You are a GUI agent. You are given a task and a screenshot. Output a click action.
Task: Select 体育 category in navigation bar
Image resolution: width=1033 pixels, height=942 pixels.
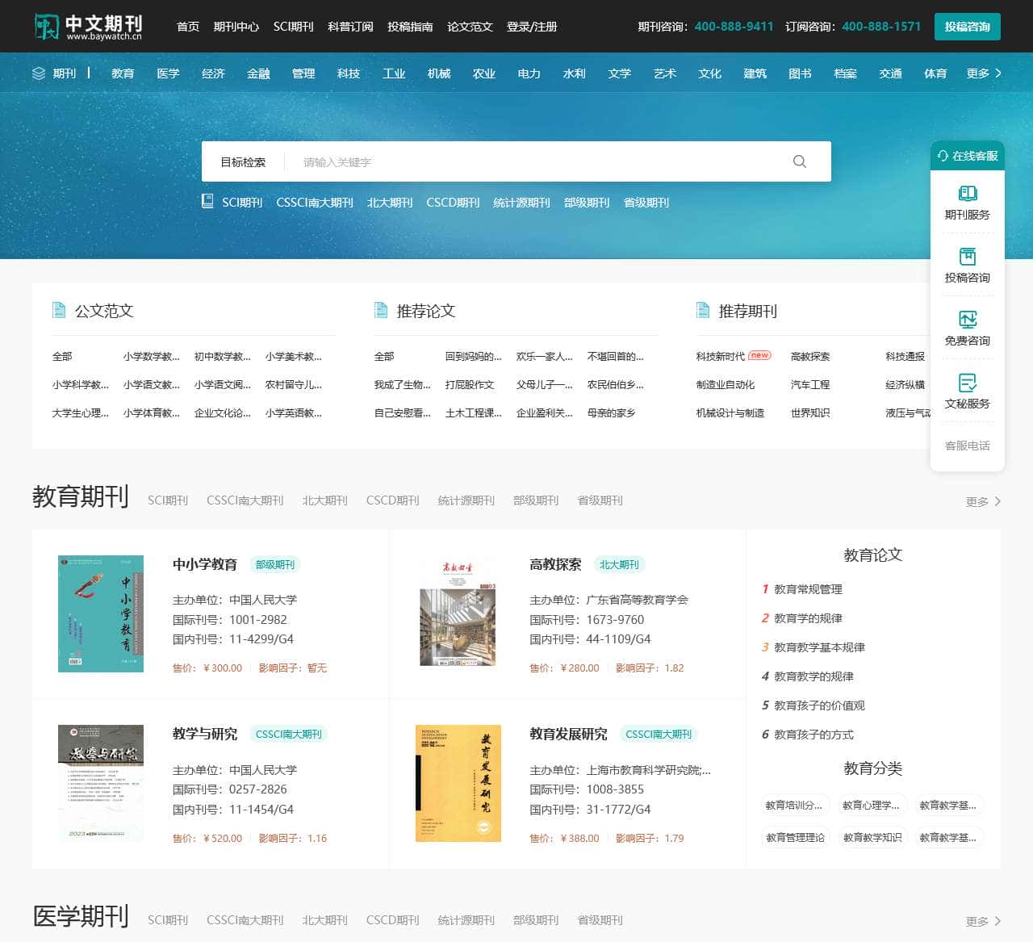click(935, 73)
